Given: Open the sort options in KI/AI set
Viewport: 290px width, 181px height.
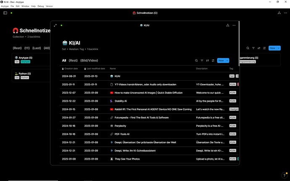Looking at the screenshot, I should coord(207,60).
